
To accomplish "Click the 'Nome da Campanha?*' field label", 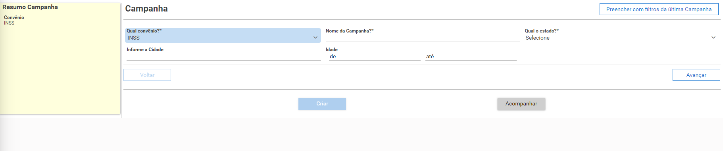I will pos(350,31).
